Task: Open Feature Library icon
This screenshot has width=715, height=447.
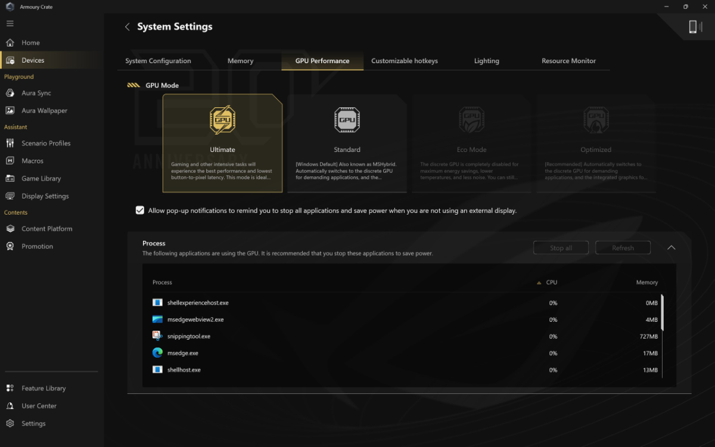Action: coord(10,388)
